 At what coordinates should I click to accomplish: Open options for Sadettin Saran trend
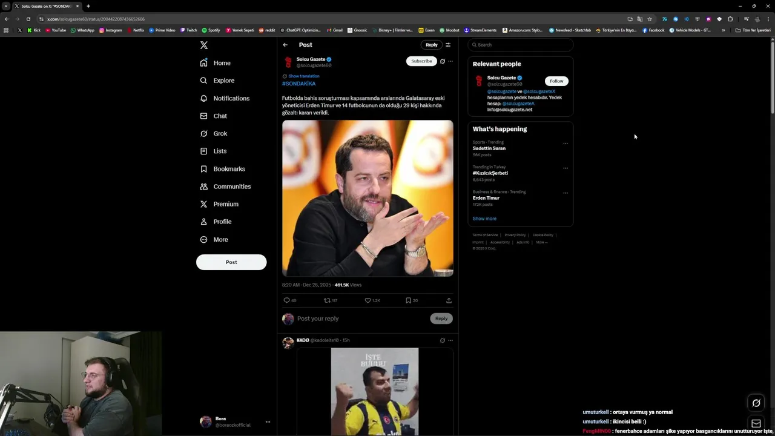(566, 144)
